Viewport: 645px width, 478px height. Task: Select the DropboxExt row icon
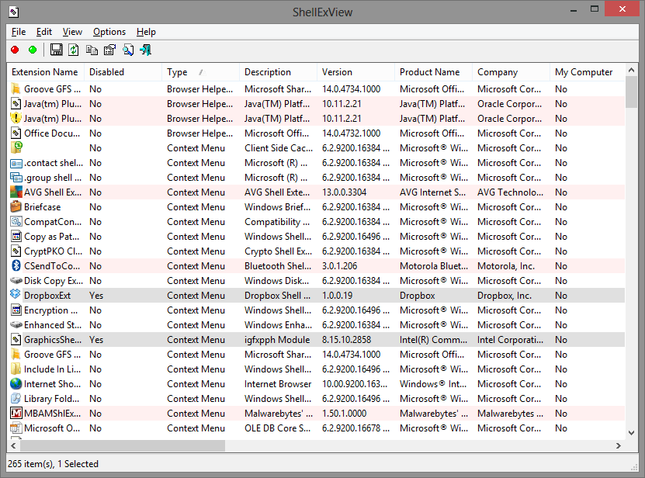(16, 295)
